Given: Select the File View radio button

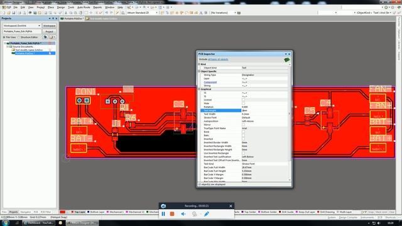Looking at the screenshot, I should click(4, 38).
